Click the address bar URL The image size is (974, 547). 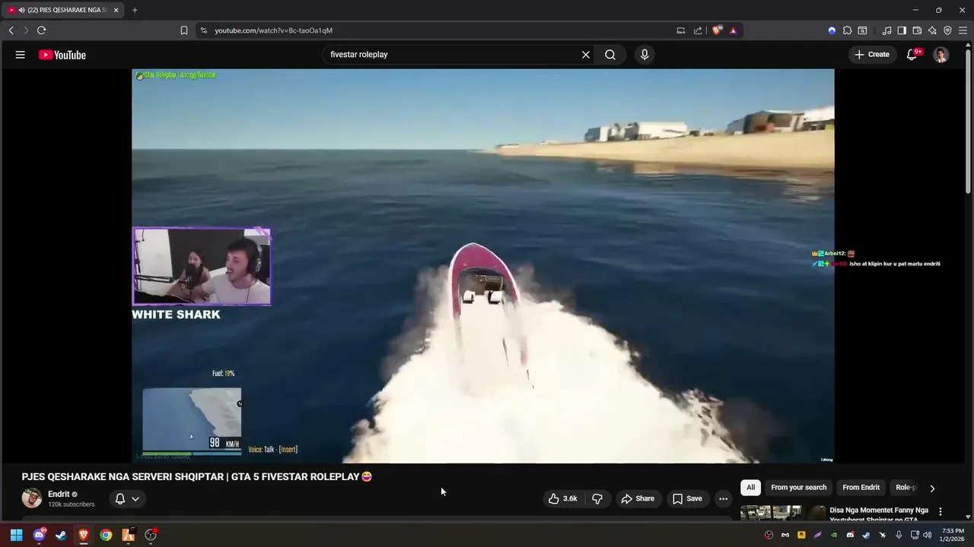273,30
